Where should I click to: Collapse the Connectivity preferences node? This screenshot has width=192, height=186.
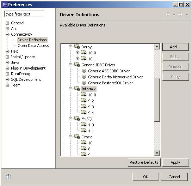tap(7, 34)
